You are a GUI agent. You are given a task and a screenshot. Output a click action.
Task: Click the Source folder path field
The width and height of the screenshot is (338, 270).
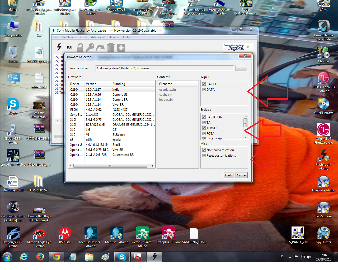coord(165,68)
